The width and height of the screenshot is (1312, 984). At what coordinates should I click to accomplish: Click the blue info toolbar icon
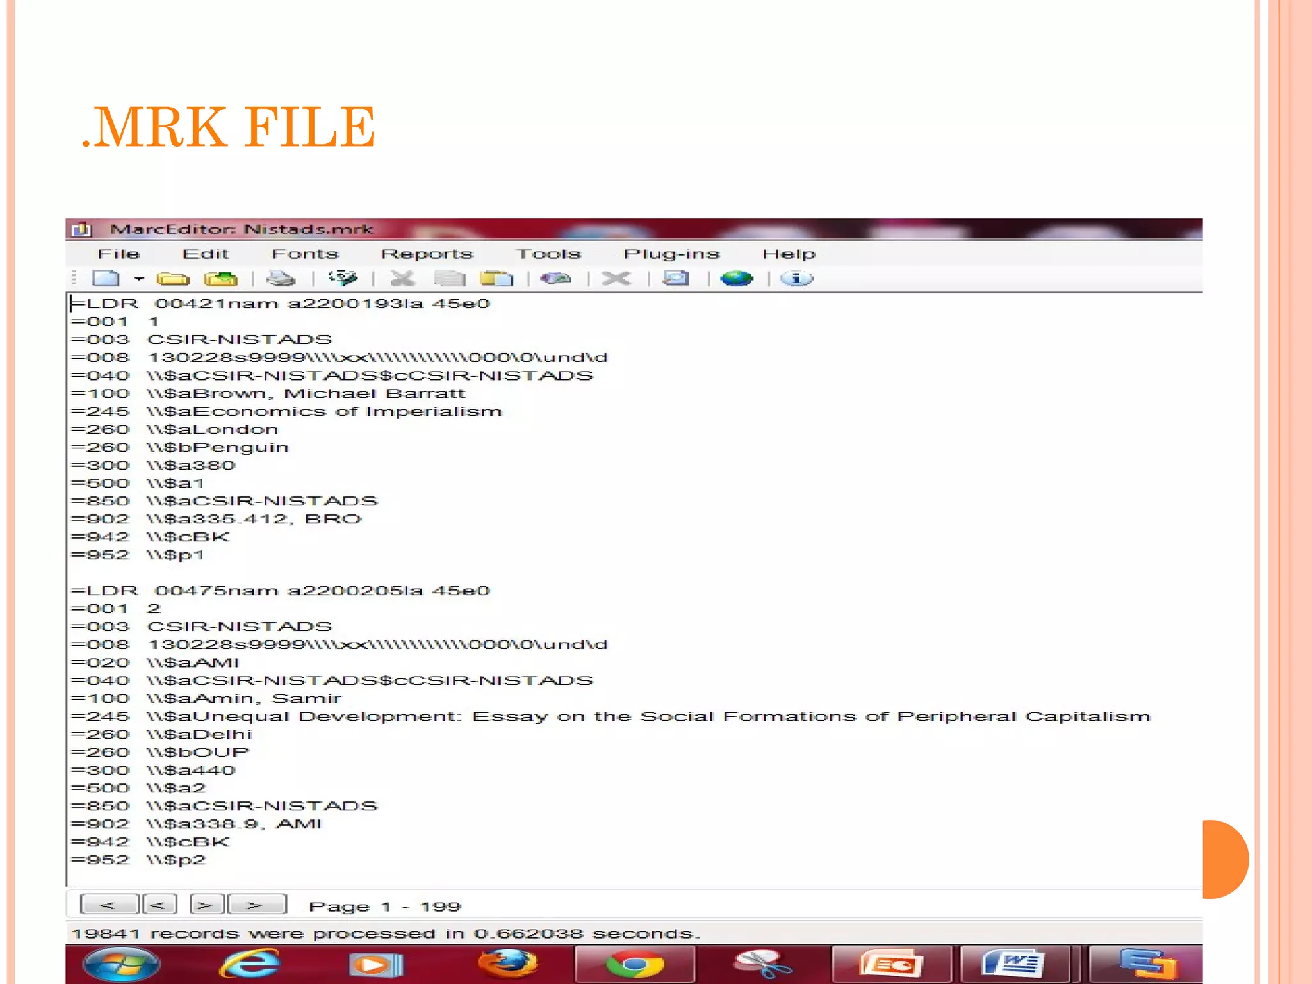click(796, 279)
